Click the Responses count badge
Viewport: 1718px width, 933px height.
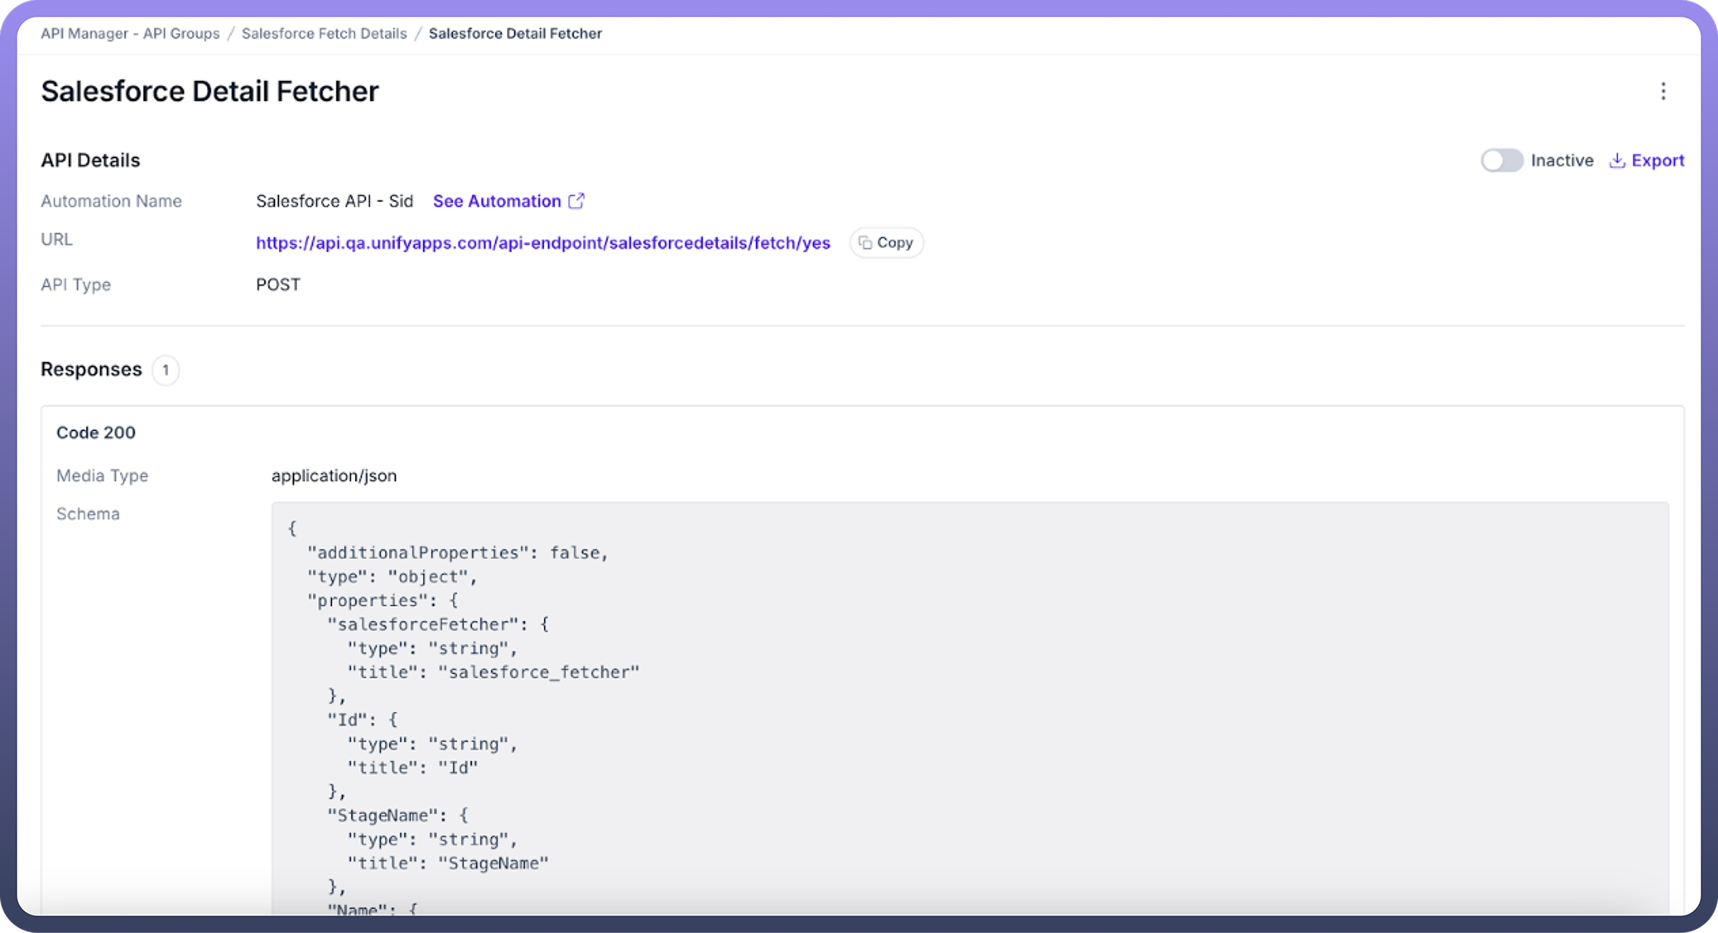(x=166, y=369)
